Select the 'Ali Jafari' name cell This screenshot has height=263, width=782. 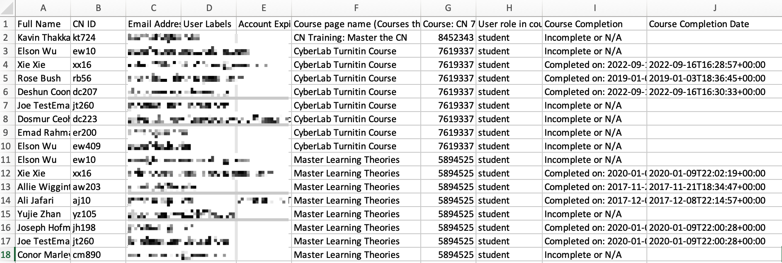tap(43, 200)
